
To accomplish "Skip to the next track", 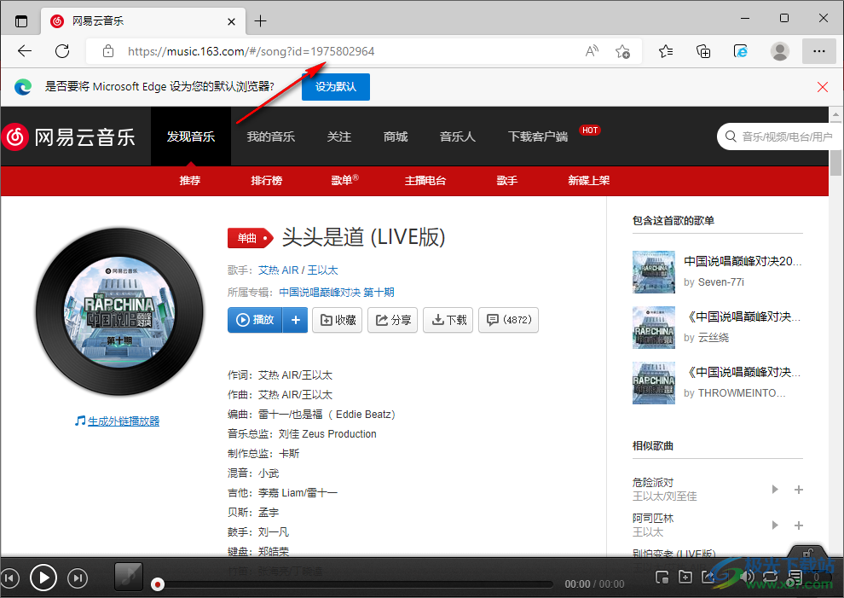I will pos(78,578).
